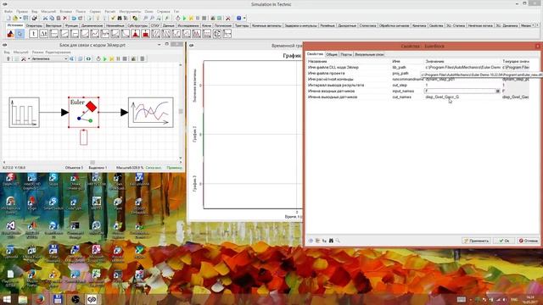The height and width of the screenshot is (305, 543).
Task: Open the Windows Start button
Action: pyautogui.click(x=7, y=299)
